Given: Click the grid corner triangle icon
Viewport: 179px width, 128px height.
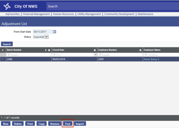Looking at the screenshot, I should coord(2,50).
